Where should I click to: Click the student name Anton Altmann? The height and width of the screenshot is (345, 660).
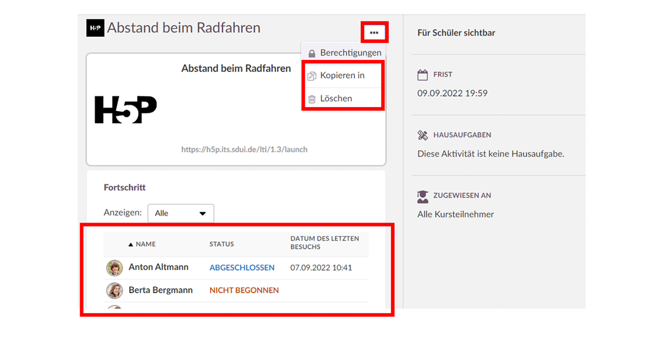(158, 268)
